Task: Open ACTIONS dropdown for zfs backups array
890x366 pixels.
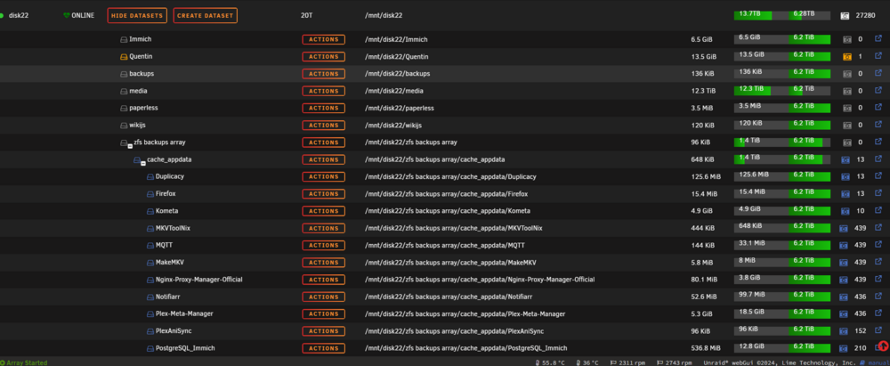Action: tap(324, 142)
